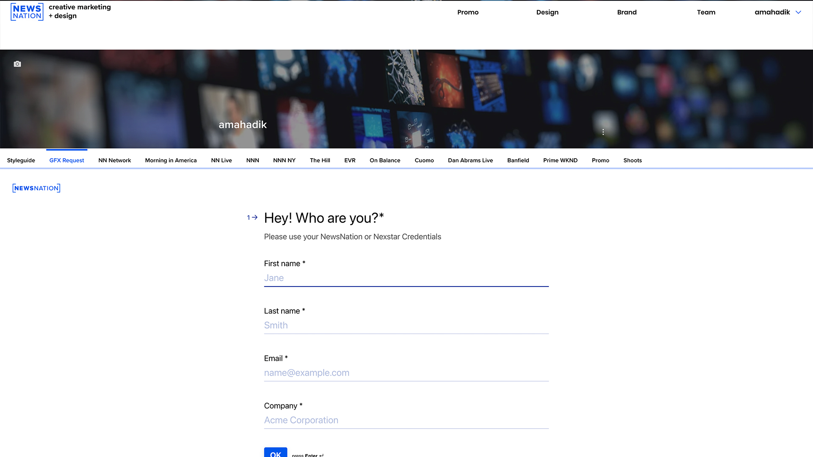Click the camera icon on the banner

17,64
